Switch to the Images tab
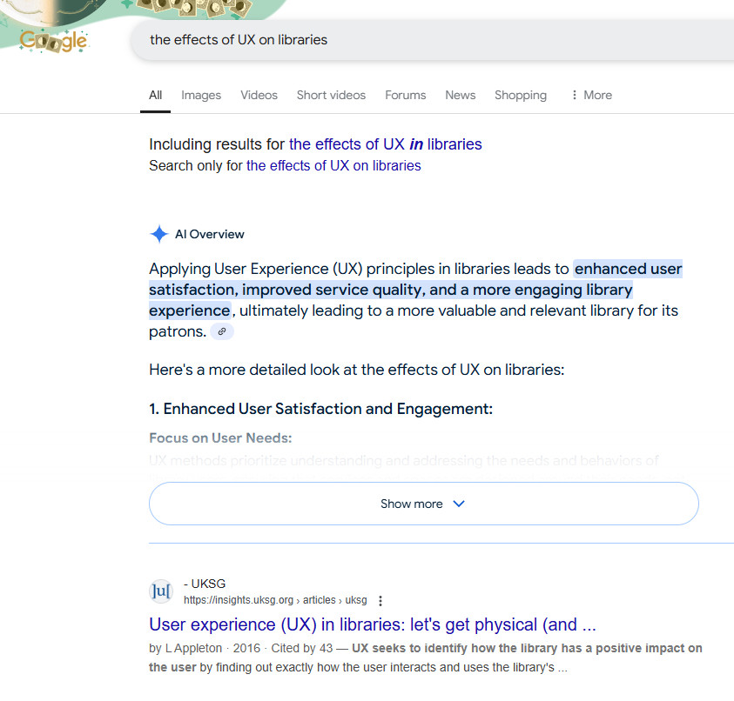This screenshot has width=734, height=701. 201,95
